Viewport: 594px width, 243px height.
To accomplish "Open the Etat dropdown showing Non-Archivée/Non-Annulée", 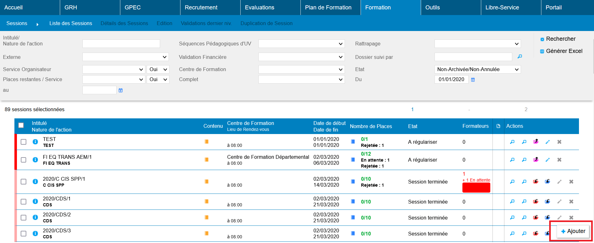I will click(x=477, y=70).
